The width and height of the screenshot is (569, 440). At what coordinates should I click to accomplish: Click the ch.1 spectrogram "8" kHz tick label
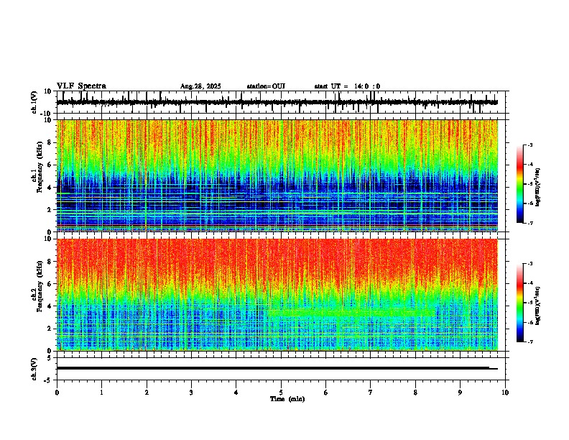[x=50, y=142]
